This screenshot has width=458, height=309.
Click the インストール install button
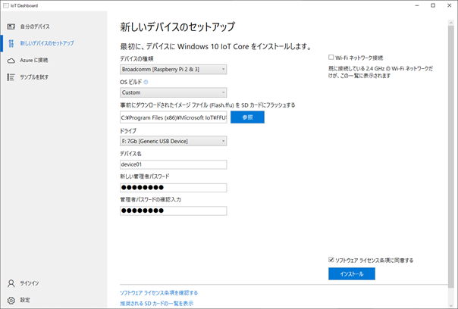352,274
